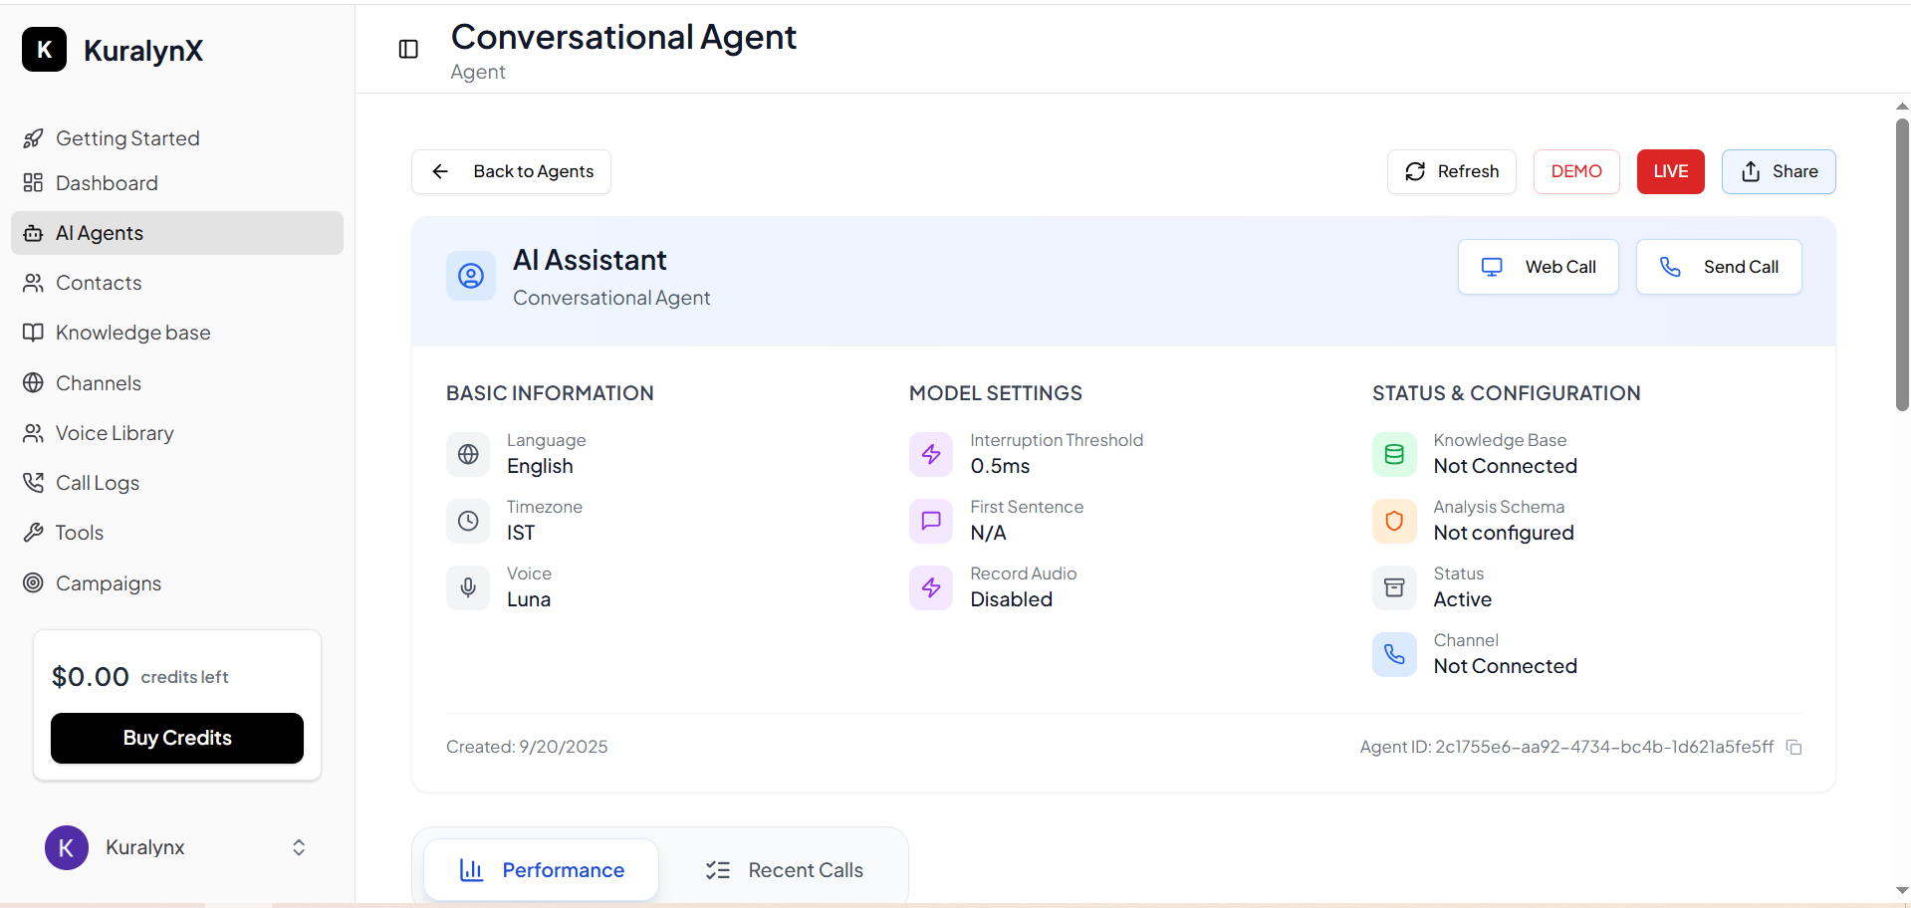Switch the agent to DEMO mode

[1575, 171]
